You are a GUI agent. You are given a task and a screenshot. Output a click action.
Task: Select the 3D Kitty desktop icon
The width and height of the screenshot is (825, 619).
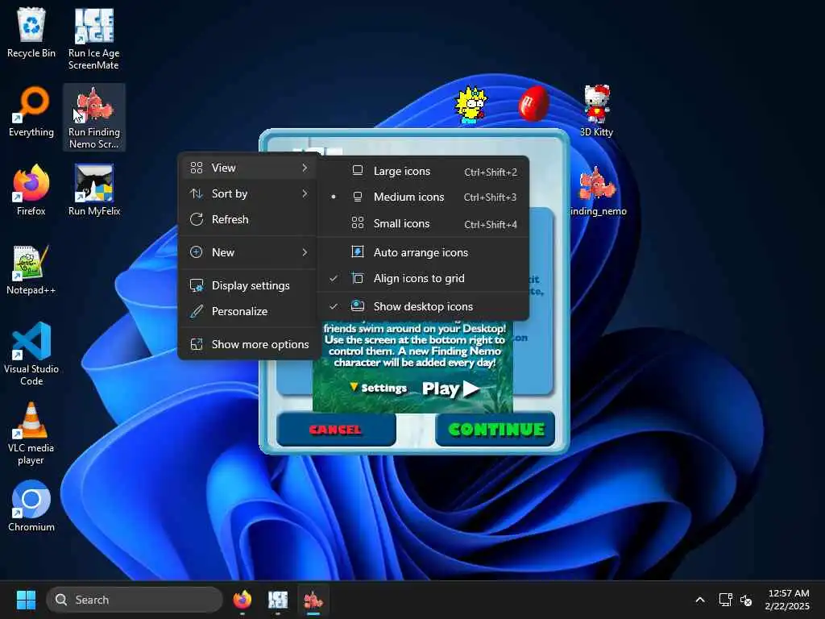click(x=597, y=111)
